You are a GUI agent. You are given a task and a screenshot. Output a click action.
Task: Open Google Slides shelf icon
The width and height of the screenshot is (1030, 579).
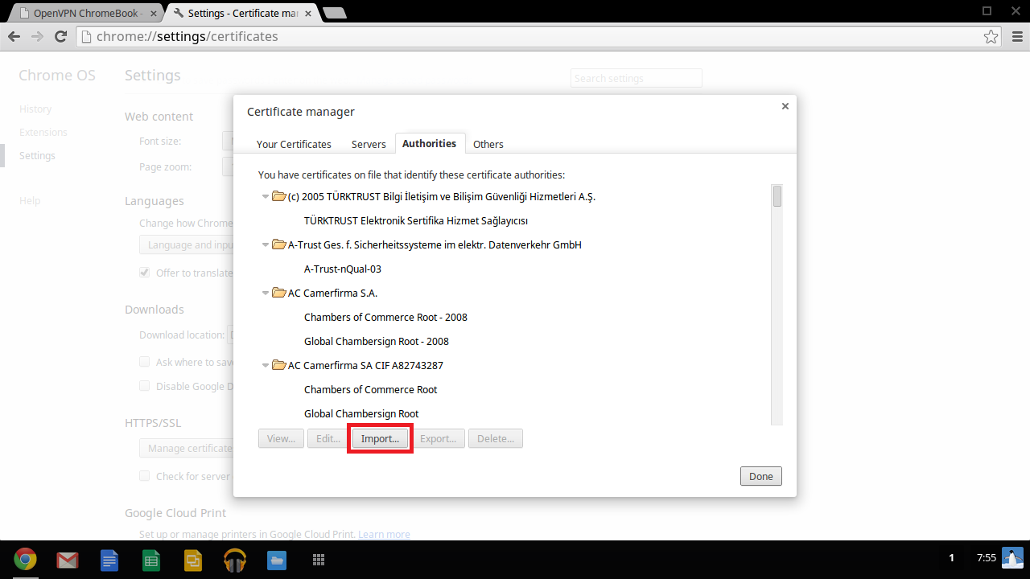[192, 560]
